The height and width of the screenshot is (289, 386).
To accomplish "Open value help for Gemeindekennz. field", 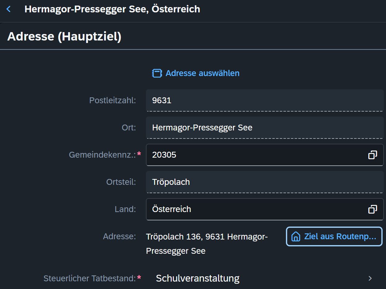I will tap(372, 155).
